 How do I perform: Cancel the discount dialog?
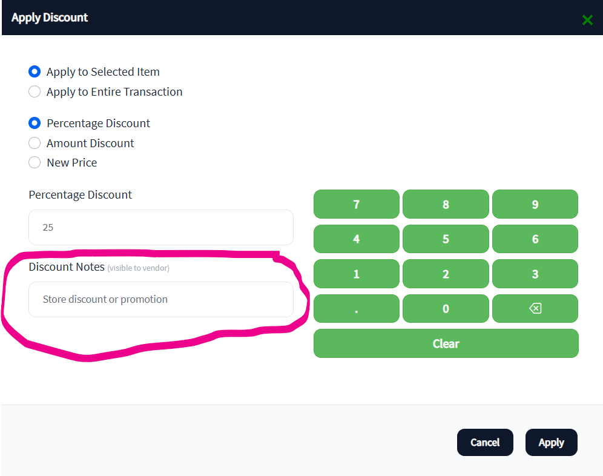click(x=485, y=442)
